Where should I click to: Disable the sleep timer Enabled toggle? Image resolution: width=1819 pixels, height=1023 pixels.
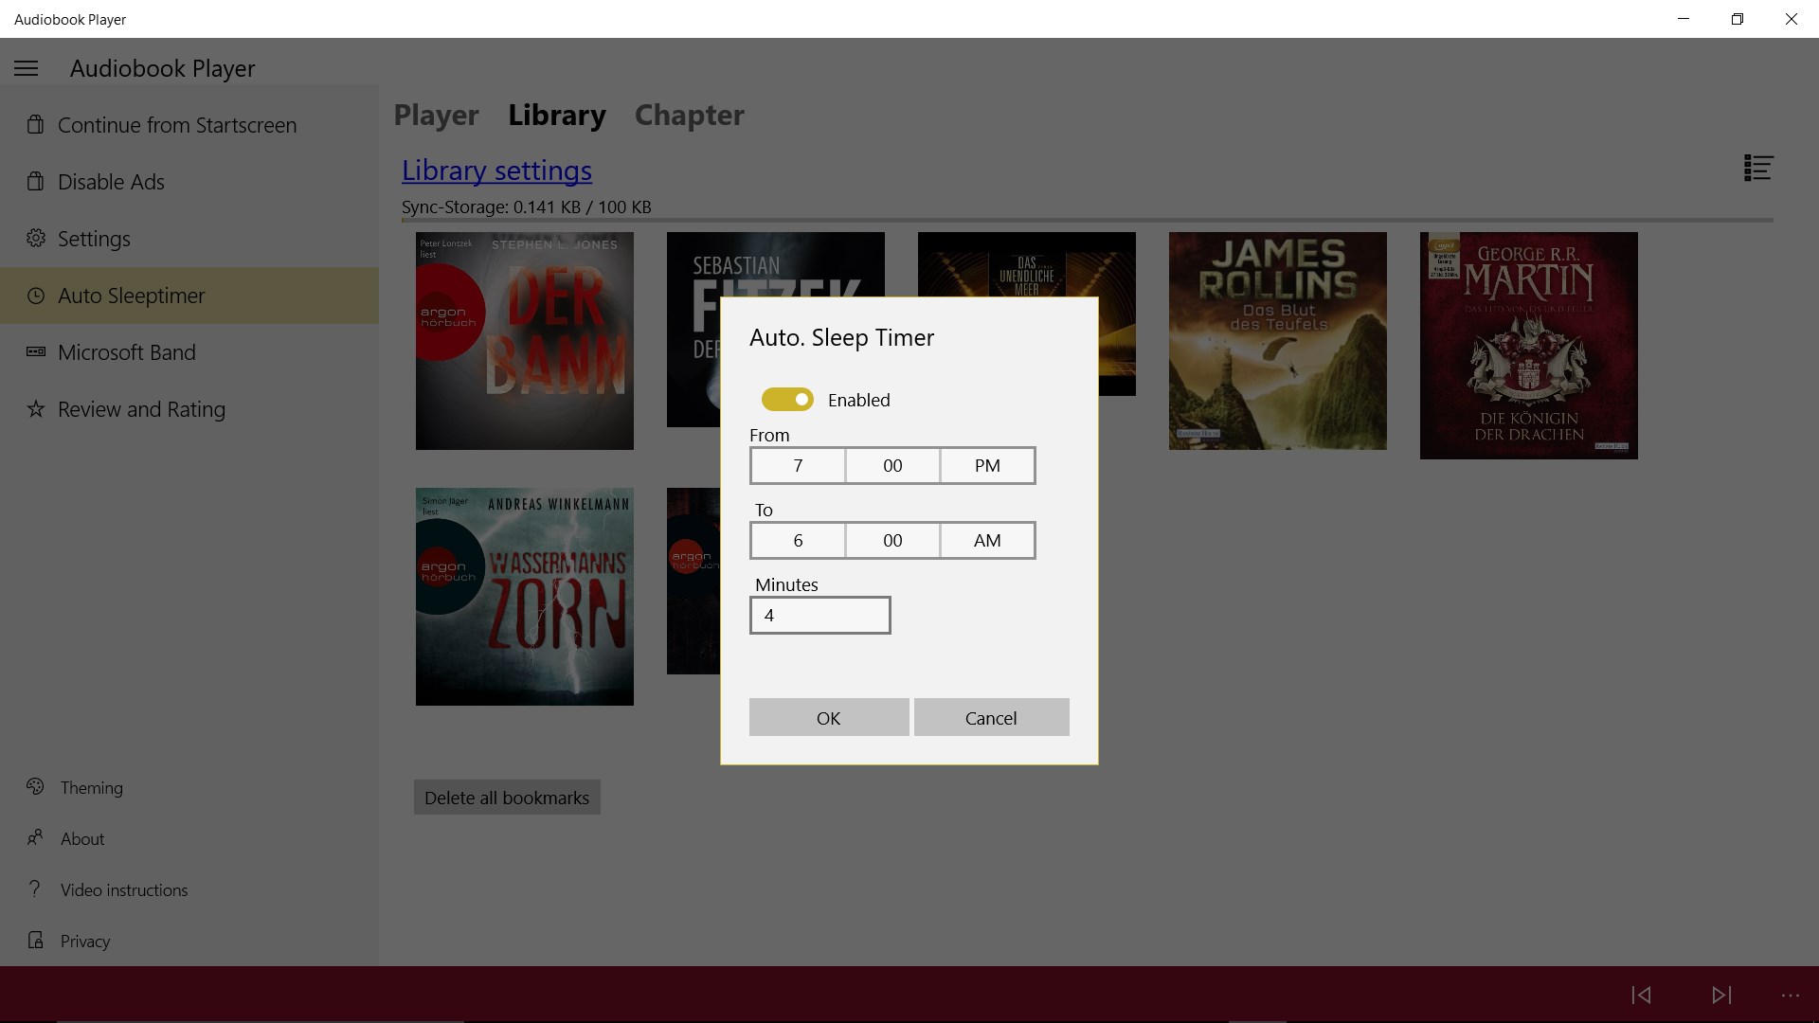[x=786, y=399]
